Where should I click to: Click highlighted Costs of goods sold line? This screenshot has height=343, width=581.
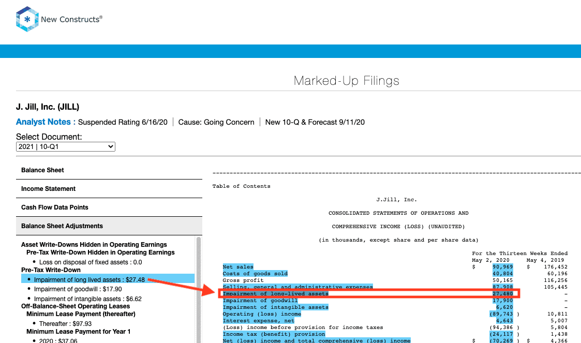255,273
